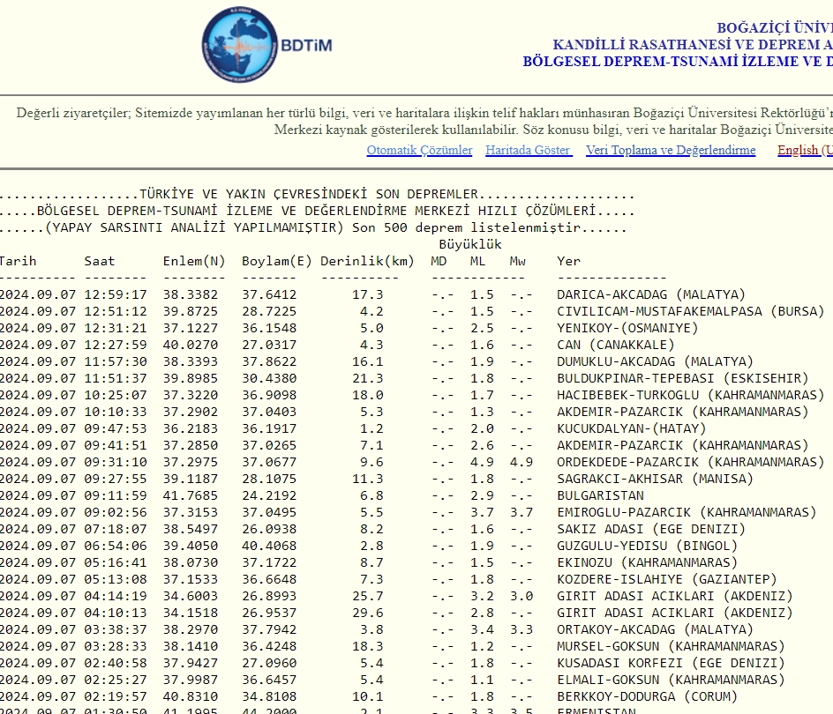Select the DARICA-AKCADAG (MALATYA) entry
The width and height of the screenshot is (833, 714).
pyautogui.click(x=651, y=294)
